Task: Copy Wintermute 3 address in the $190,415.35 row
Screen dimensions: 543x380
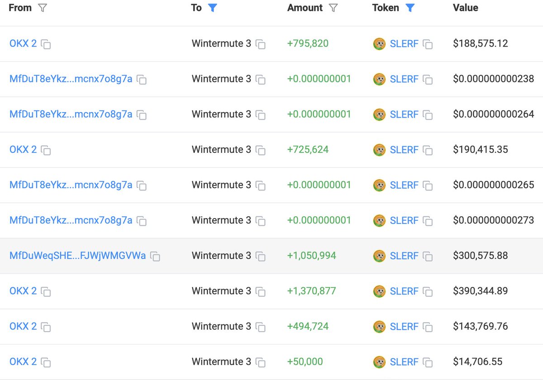Action: (x=260, y=150)
